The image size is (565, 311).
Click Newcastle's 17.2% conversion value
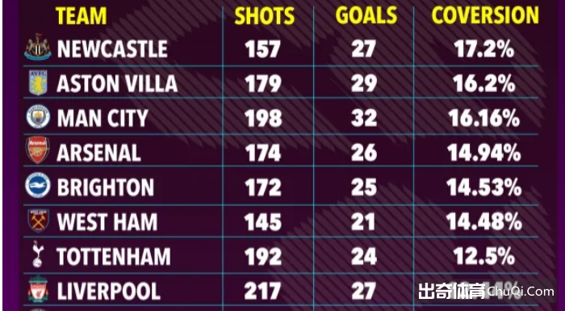click(x=483, y=48)
